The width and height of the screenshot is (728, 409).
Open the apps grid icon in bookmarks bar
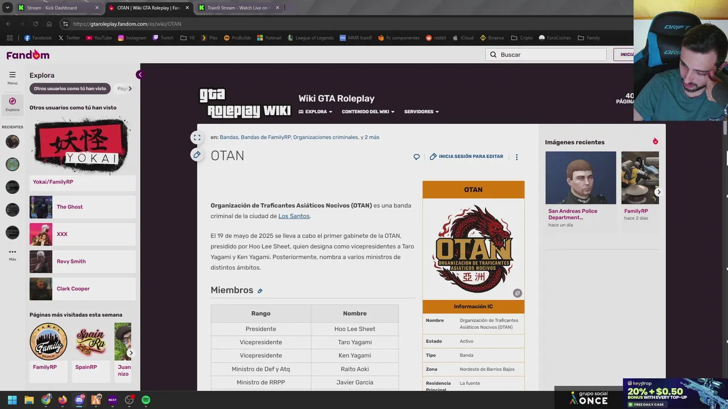[10, 38]
